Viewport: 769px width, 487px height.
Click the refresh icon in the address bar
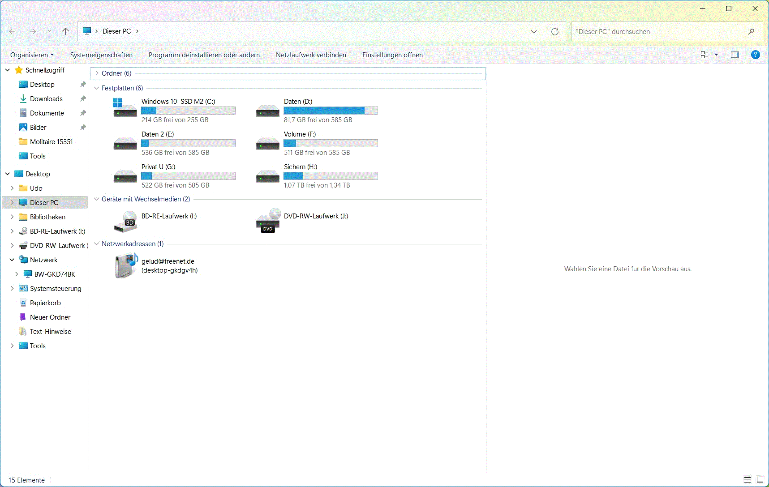(x=555, y=32)
